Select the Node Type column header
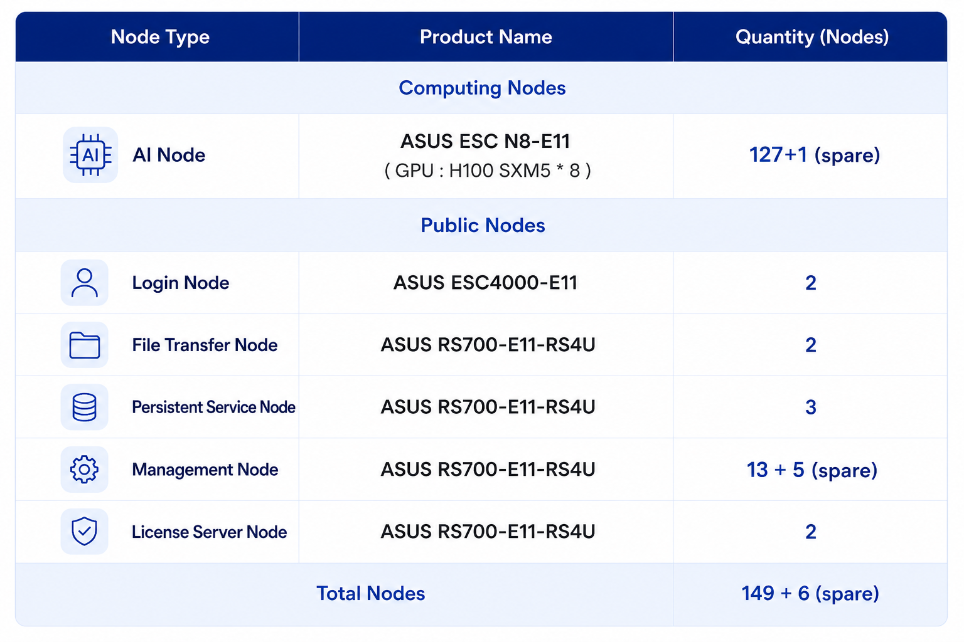 (160, 37)
